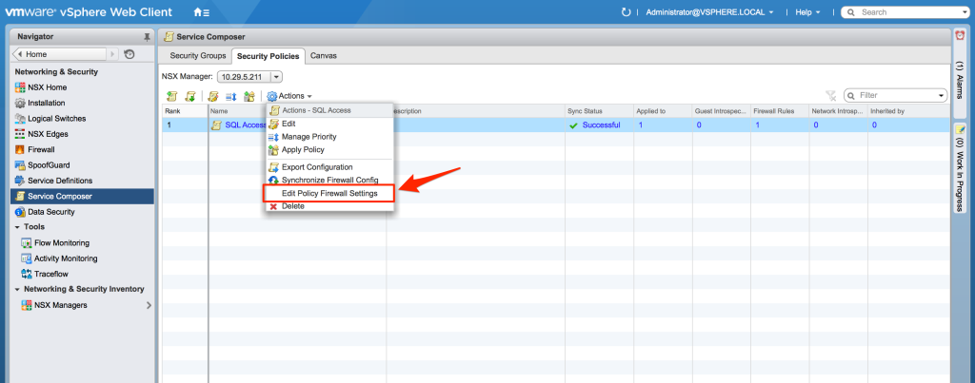Click the clear filter funnel icon
This screenshot has height=383, width=975.
tap(830, 96)
